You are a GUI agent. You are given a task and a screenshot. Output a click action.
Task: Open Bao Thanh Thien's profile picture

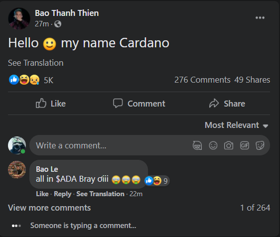coord(19,19)
